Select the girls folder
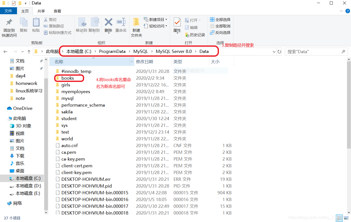 coord(66,85)
